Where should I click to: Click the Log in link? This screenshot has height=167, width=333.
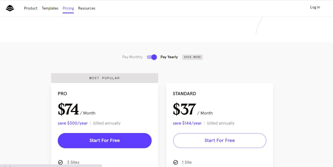[x=315, y=7]
